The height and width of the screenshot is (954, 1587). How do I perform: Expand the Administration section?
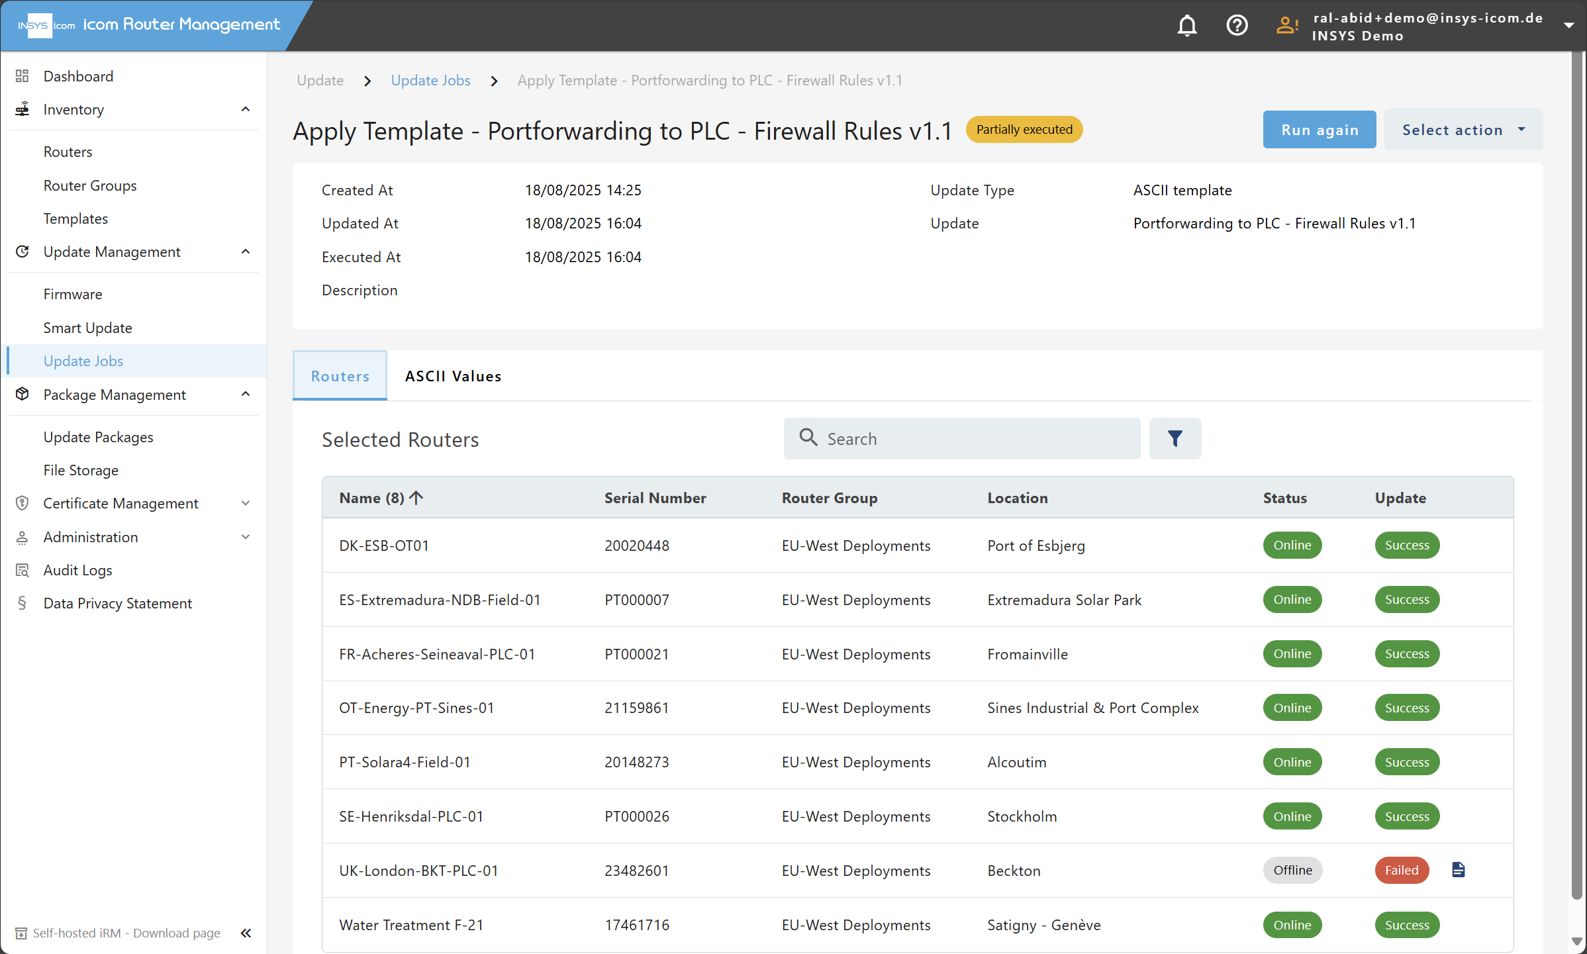click(246, 537)
